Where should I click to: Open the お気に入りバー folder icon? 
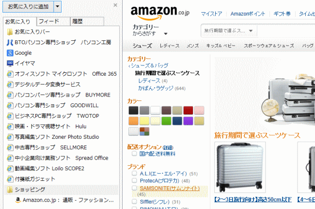point(10,32)
